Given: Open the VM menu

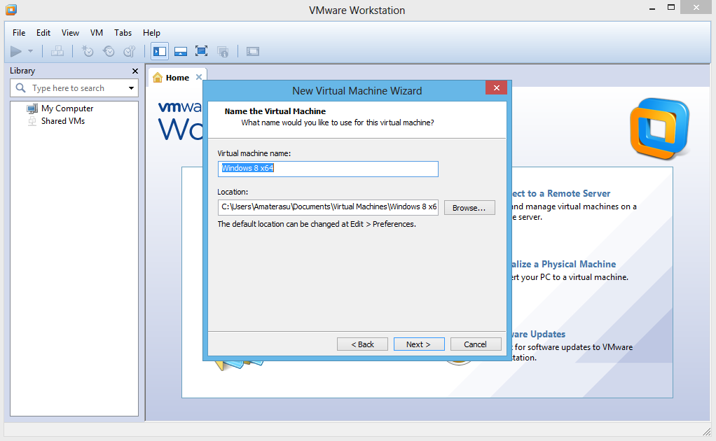Looking at the screenshot, I should point(97,33).
